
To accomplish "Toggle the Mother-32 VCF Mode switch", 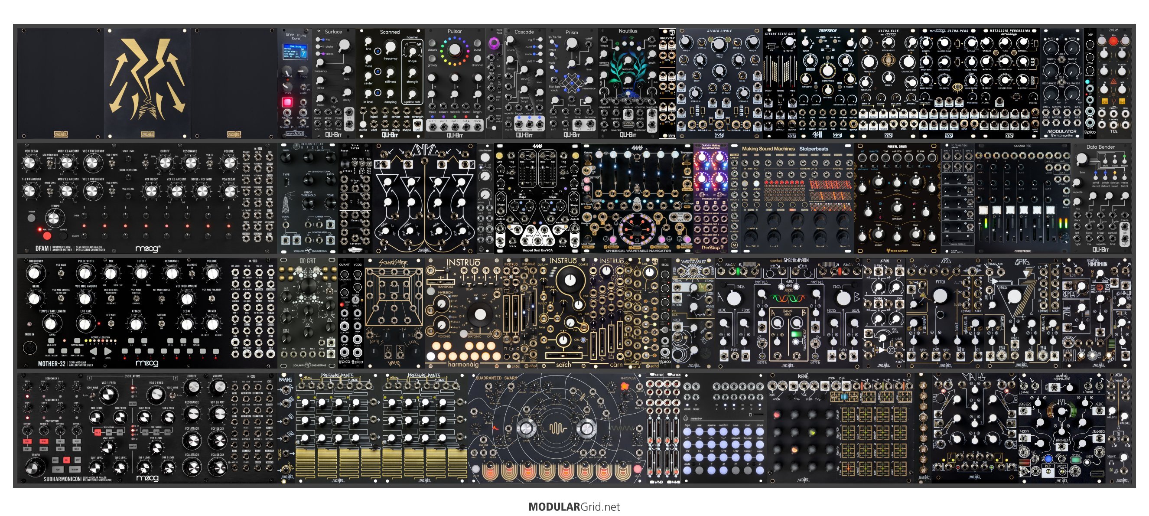I will pos(137,298).
